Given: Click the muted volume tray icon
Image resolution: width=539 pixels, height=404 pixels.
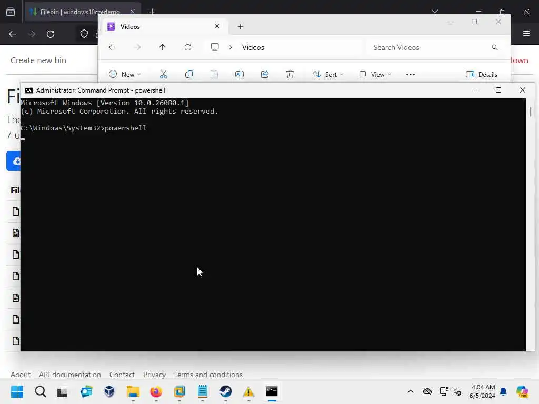Looking at the screenshot, I should click(x=457, y=391).
